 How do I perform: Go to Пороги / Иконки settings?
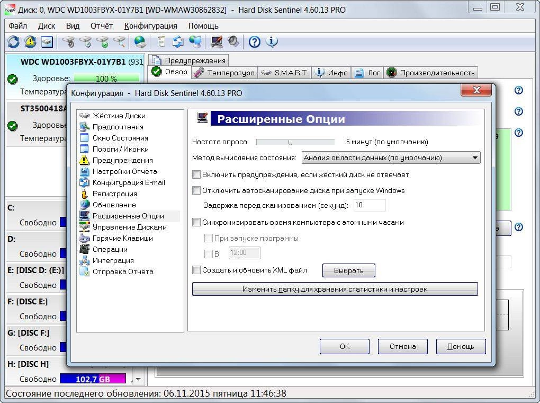[121, 149]
